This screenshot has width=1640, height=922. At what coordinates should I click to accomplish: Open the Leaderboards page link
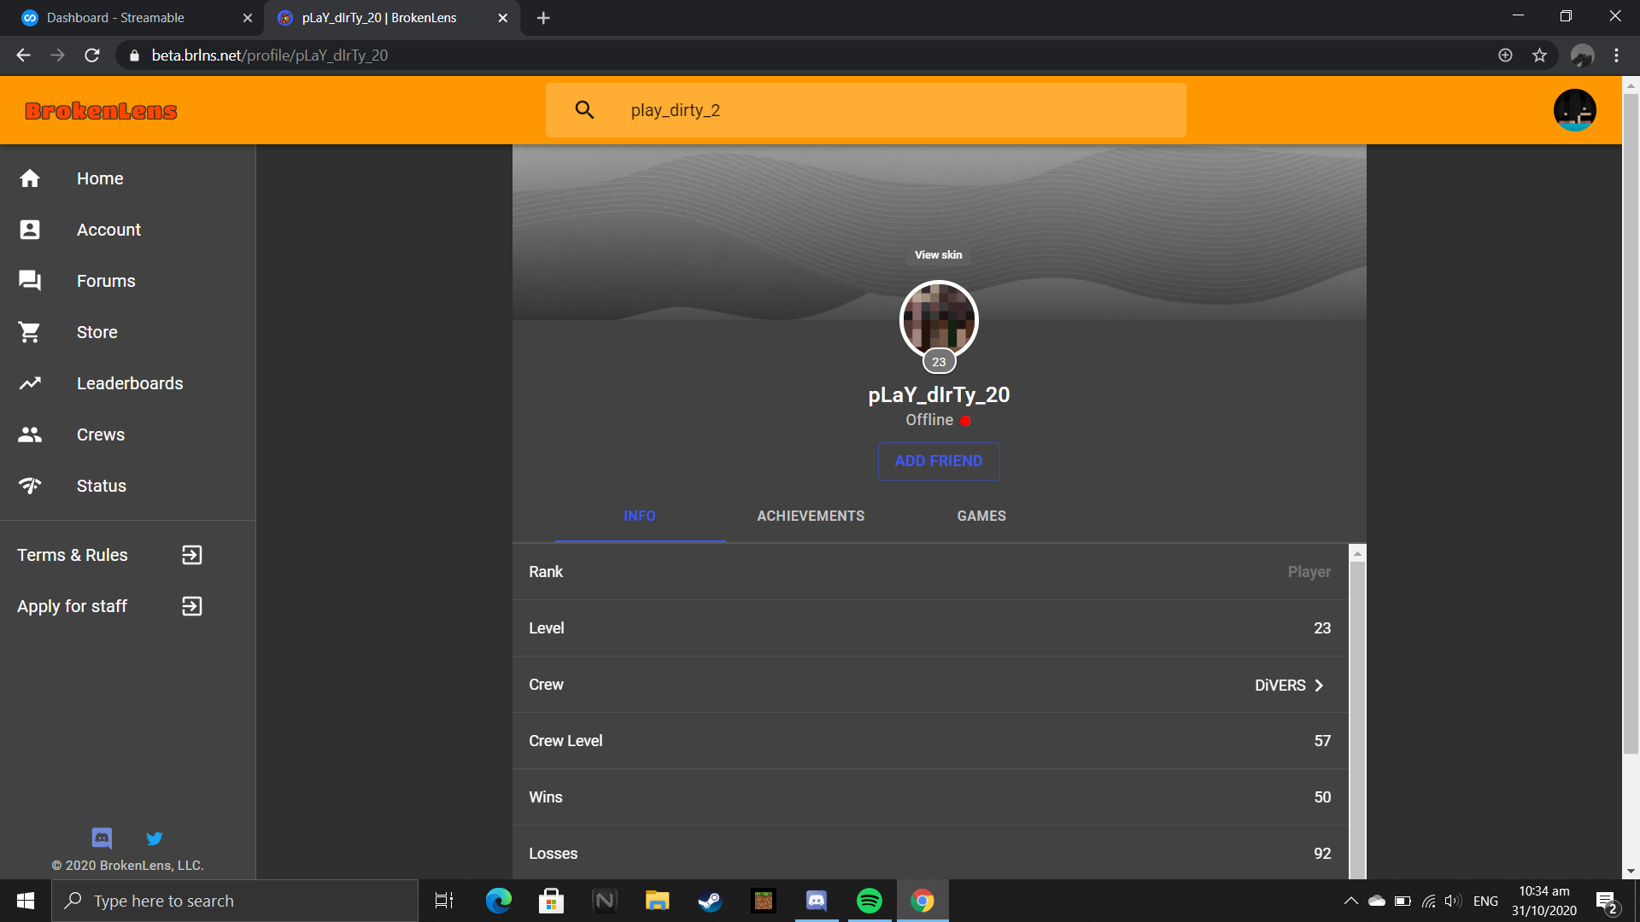click(x=130, y=383)
